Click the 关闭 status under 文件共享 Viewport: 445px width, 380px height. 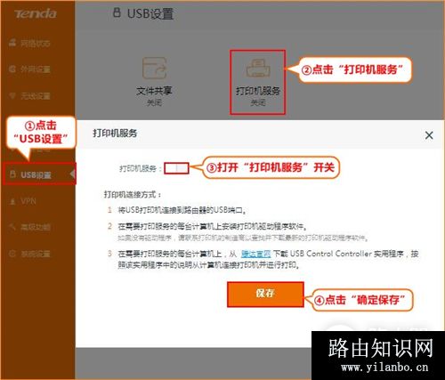154,102
